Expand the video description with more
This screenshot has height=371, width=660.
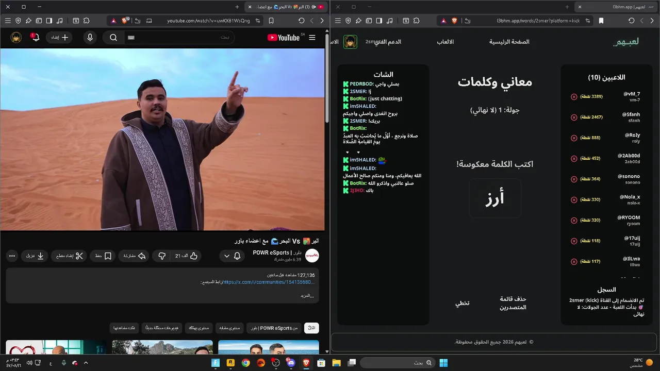[307, 296]
